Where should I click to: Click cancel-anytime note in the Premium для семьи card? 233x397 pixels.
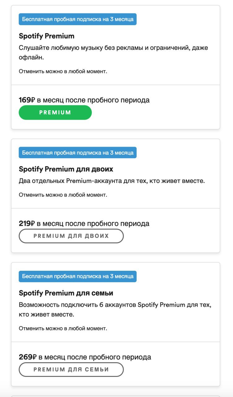[63, 328]
